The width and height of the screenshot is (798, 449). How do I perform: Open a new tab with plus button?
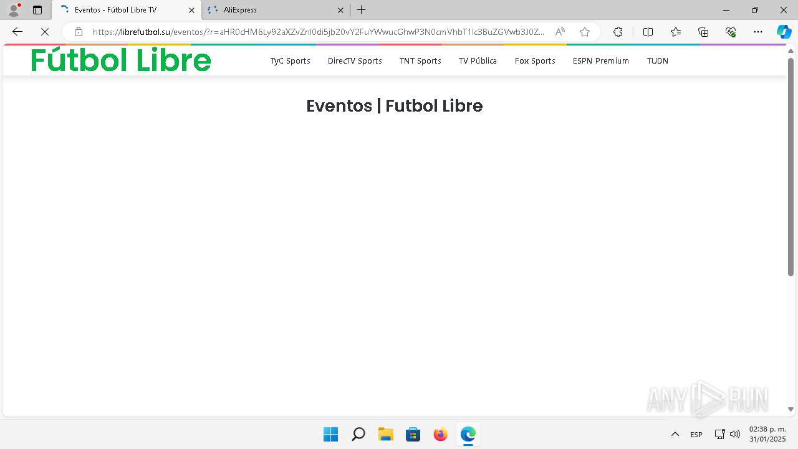pyautogui.click(x=362, y=10)
